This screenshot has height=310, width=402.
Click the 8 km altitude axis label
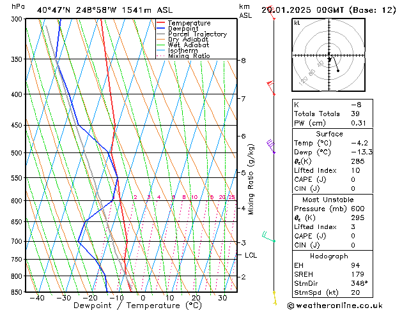[x=244, y=61]
